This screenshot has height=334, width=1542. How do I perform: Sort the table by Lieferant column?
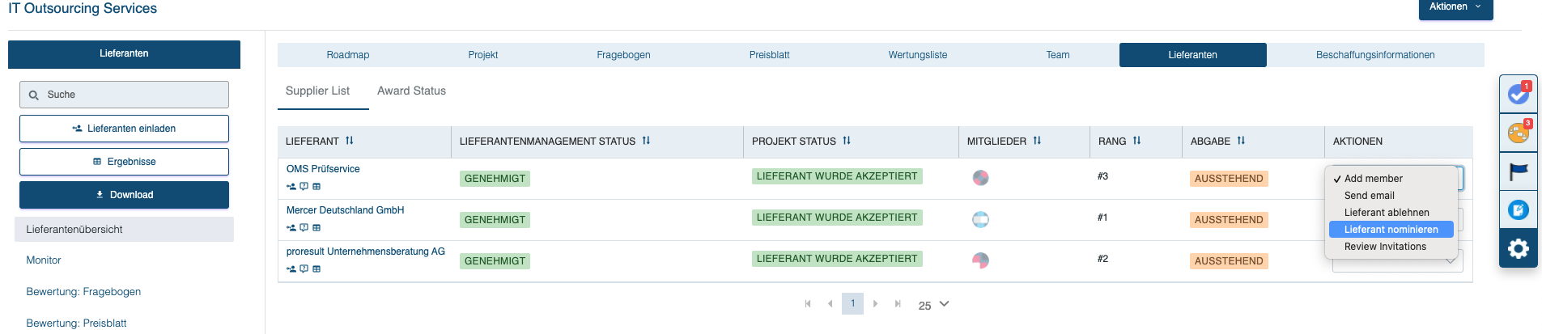[350, 141]
